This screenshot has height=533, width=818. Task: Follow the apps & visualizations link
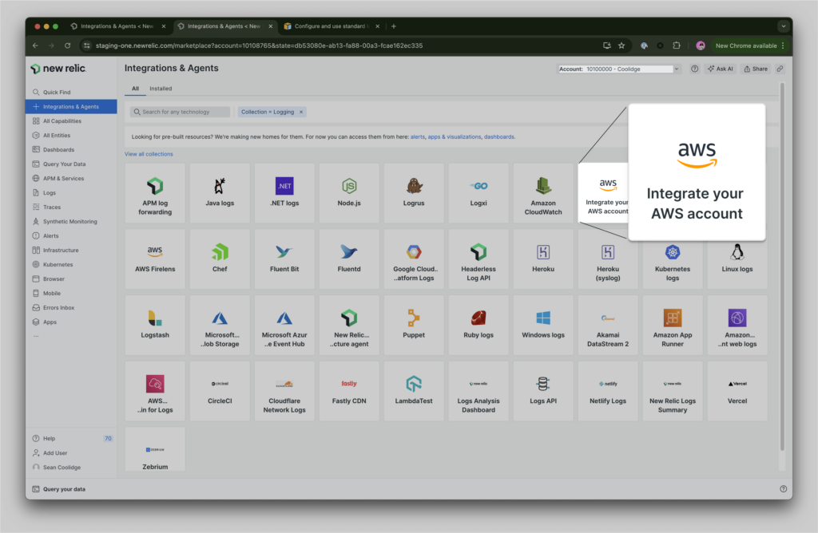(x=455, y=137)
